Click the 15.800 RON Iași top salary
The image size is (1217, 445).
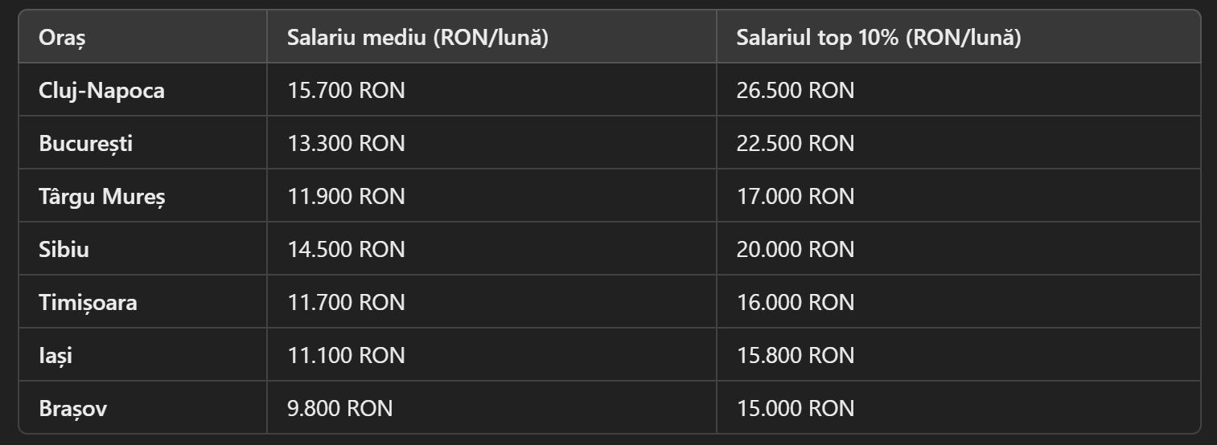pos(795,356)
